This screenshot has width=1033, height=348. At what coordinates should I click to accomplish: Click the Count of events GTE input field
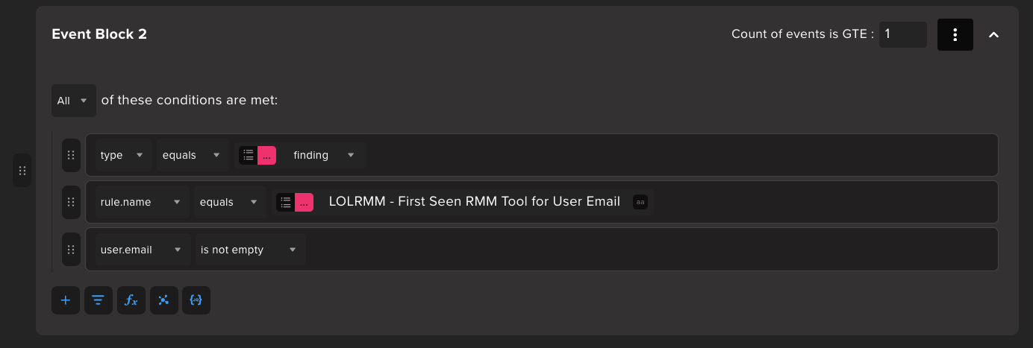tap(902, 34)
